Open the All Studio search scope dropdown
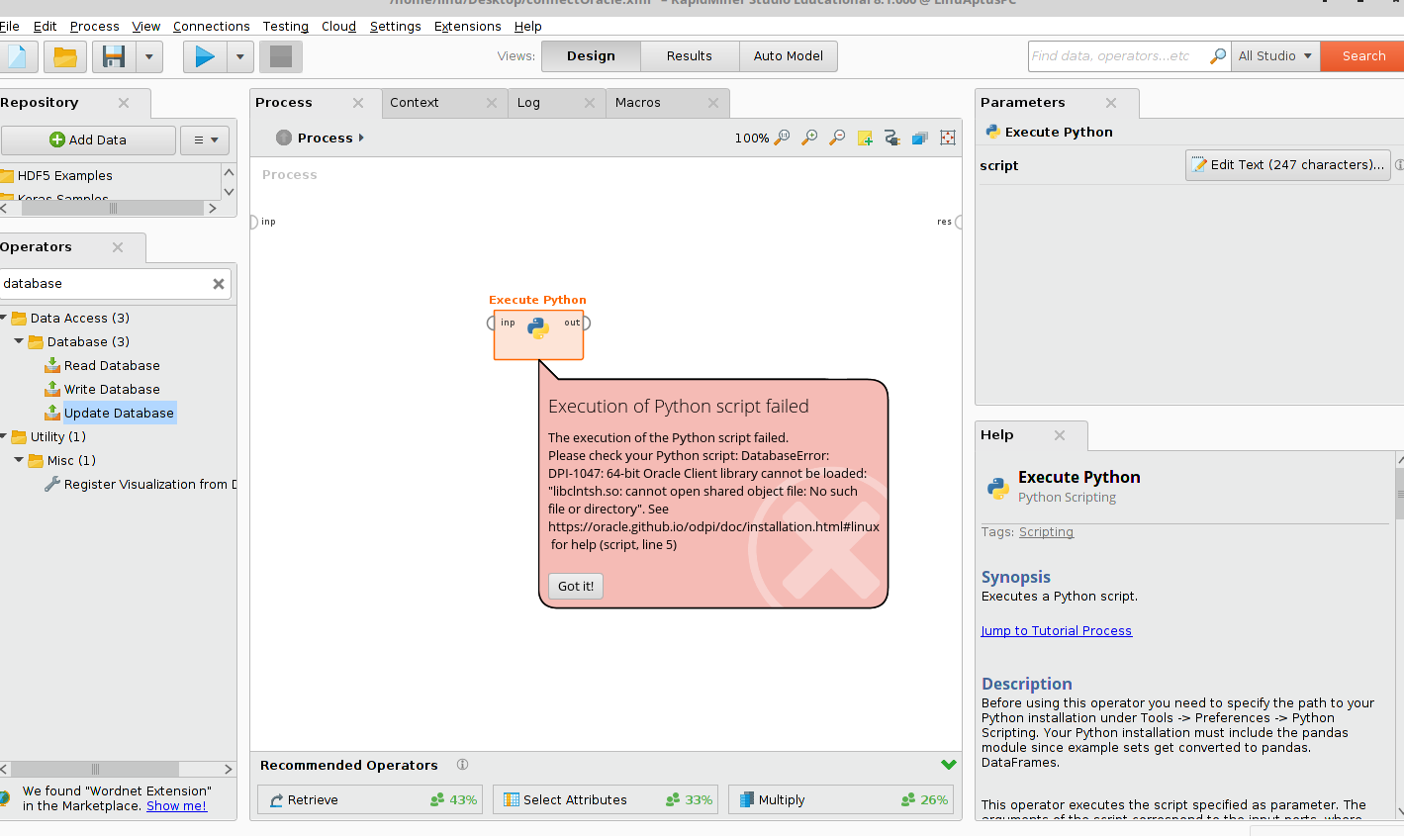This screenshot has width=1404, height=836. pos(1275,56)
